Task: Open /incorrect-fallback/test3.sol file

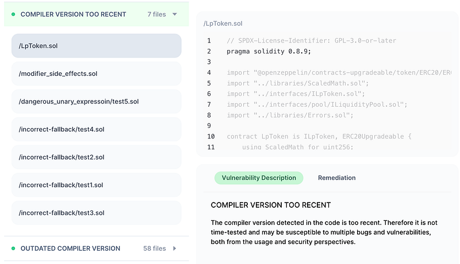Action: [96, 212]
